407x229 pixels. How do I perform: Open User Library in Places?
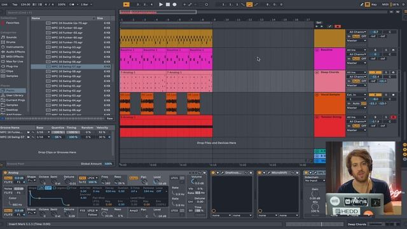(x=15, y=95)
